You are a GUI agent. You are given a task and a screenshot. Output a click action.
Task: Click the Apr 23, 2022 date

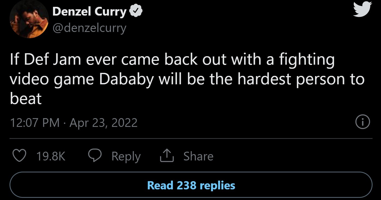pos(103,123)
